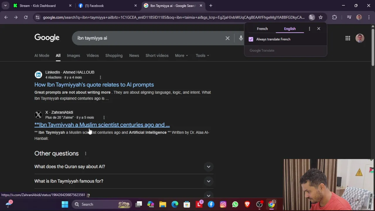Screen dimensions: 375x211
Task: Click the Google logo
Action: pyautogui.click(x=47, y=38)
